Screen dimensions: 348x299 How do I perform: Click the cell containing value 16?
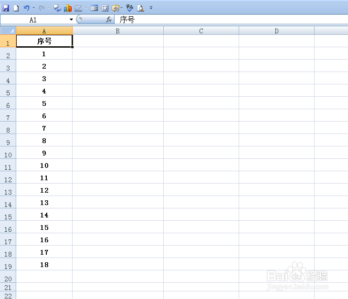44,239
